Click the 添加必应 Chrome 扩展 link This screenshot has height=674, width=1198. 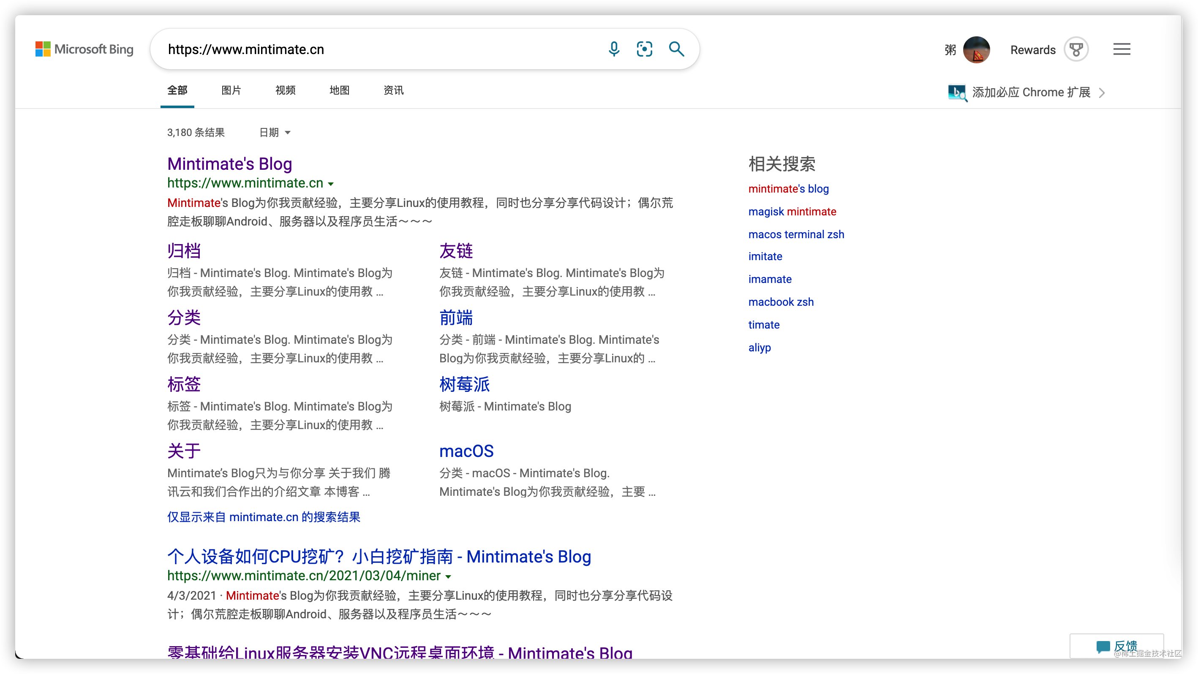tap(1031, 92)
